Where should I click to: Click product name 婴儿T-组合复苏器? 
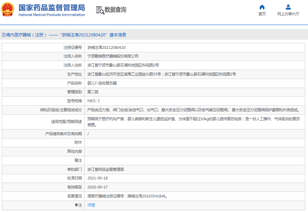(x=102, y=83)
